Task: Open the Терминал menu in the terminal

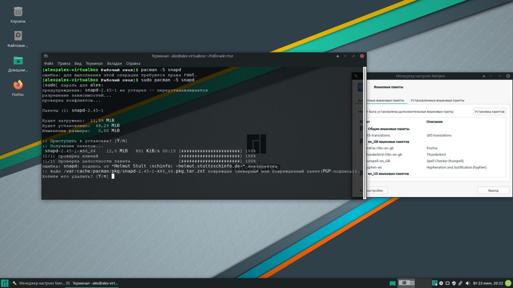Action: coord(94,64)
